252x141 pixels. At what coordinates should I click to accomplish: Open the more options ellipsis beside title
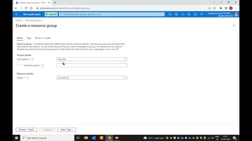click(62, 25)
